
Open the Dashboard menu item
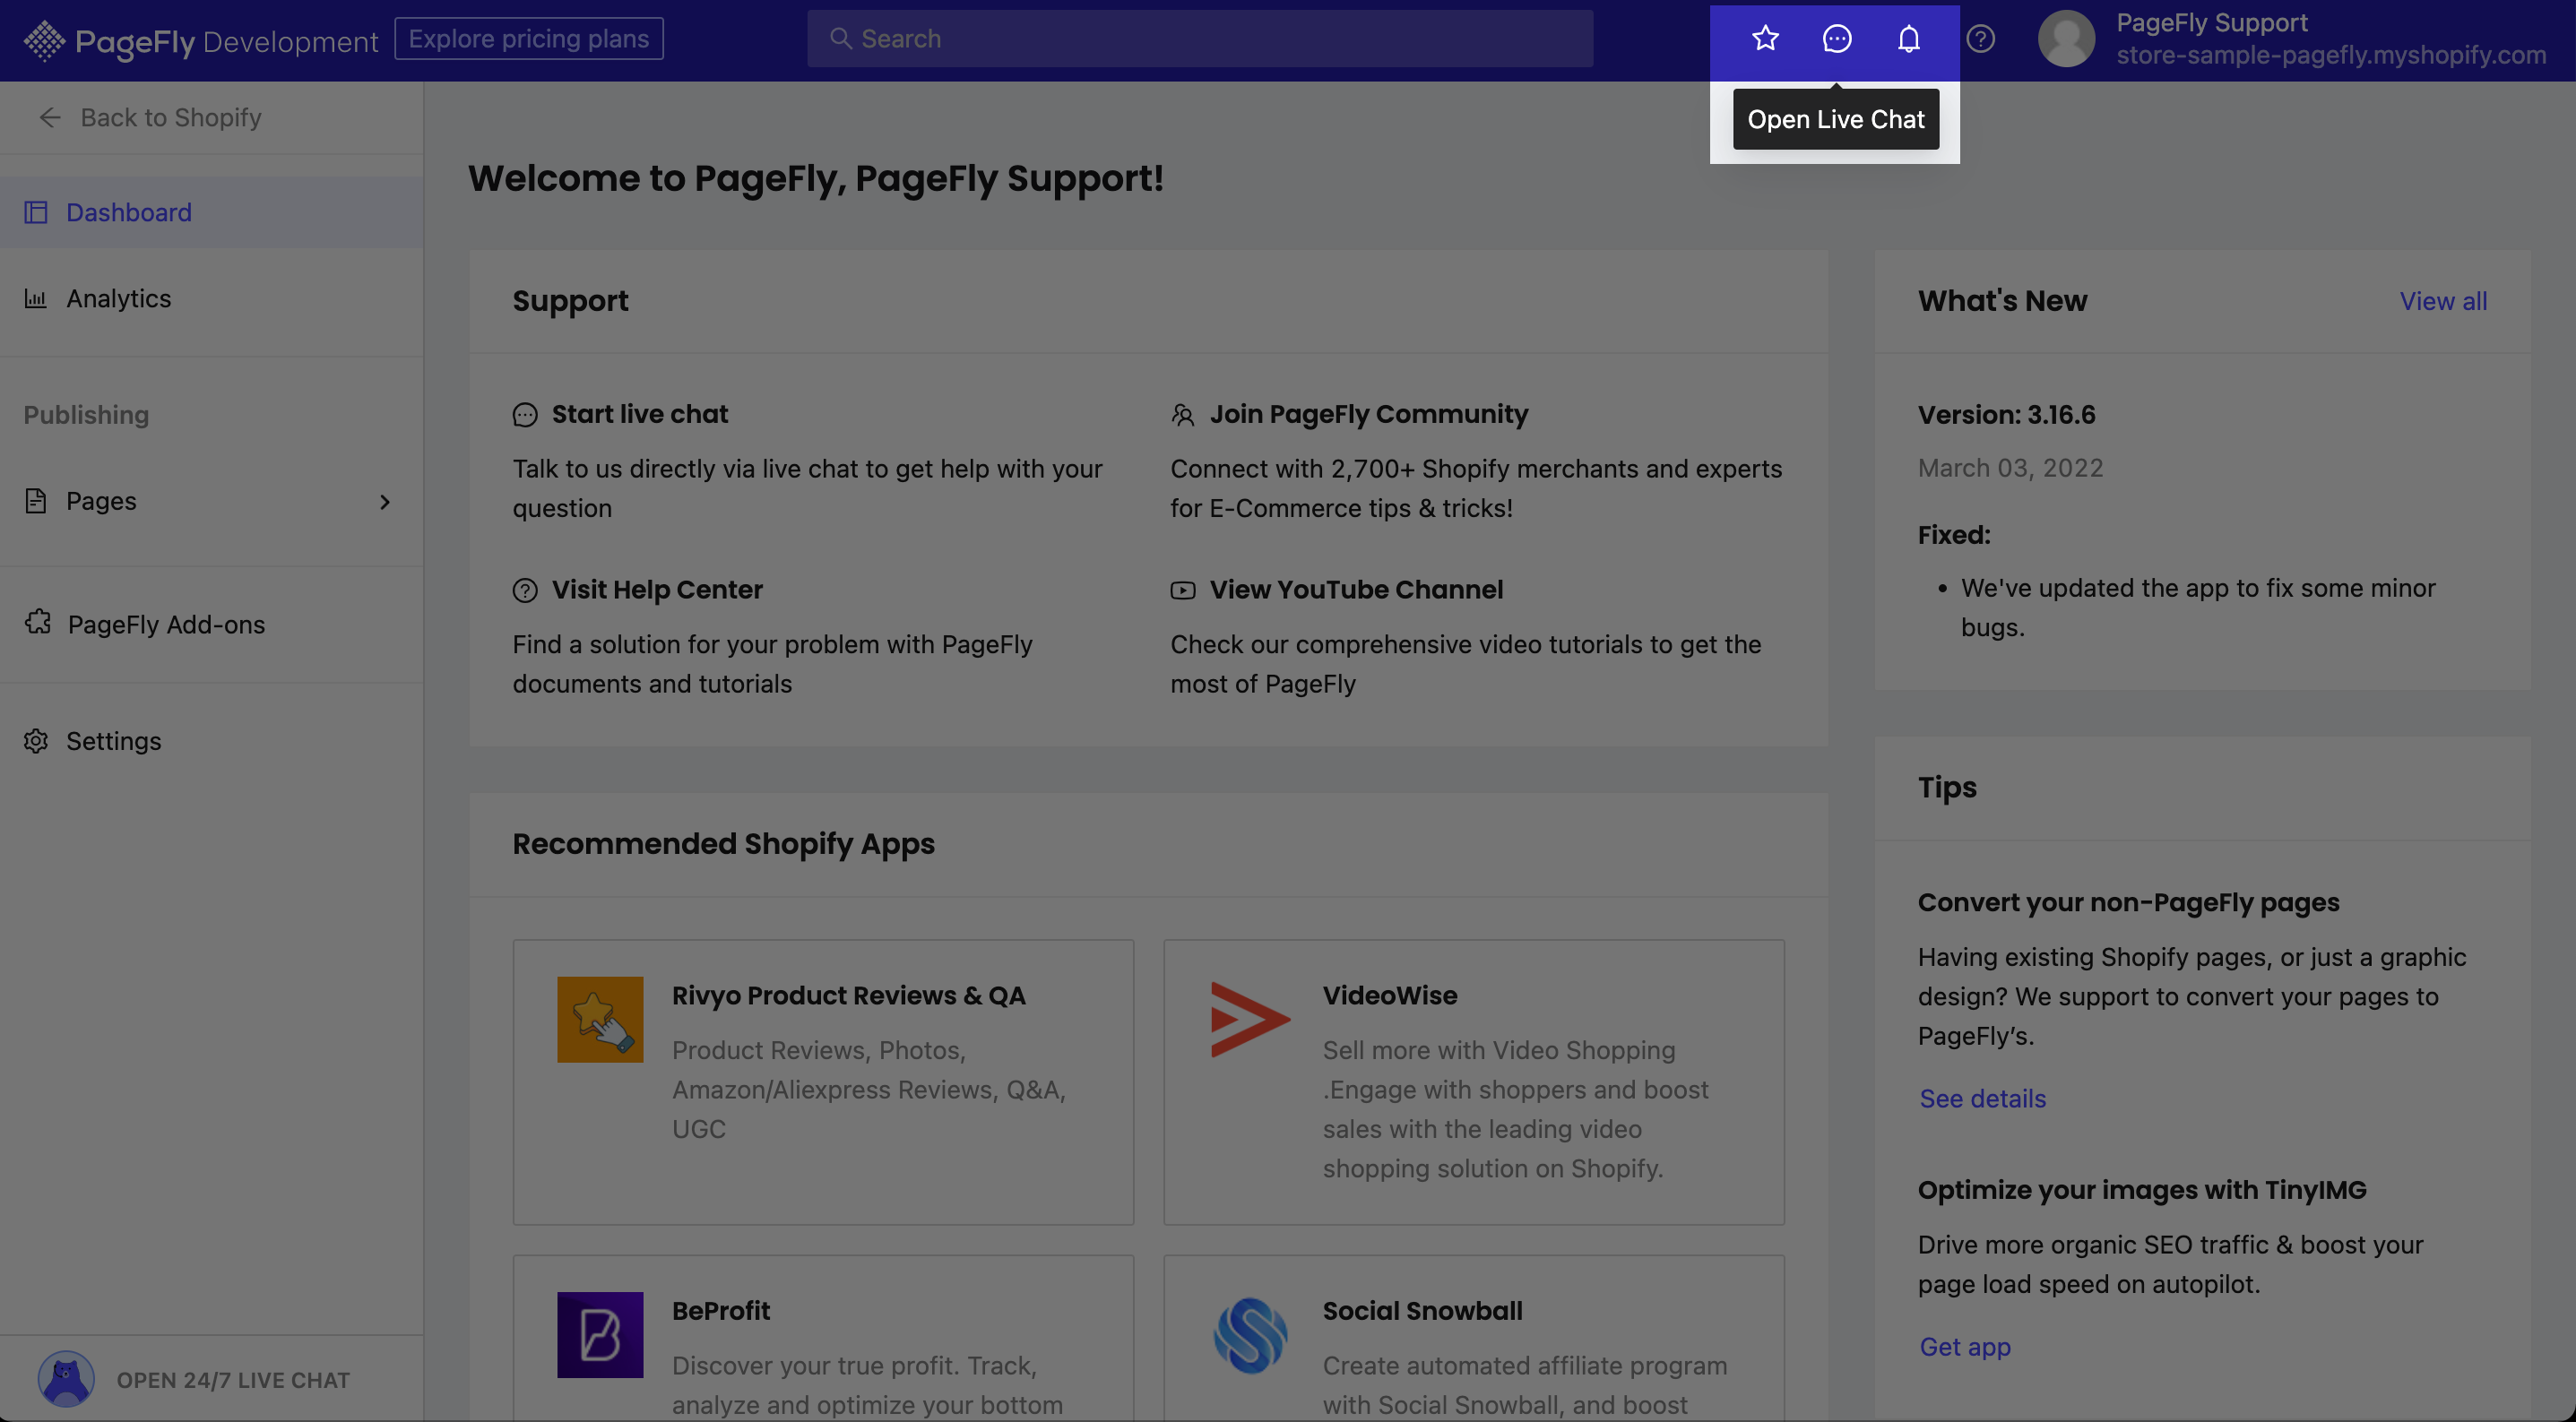pos(212,212)
